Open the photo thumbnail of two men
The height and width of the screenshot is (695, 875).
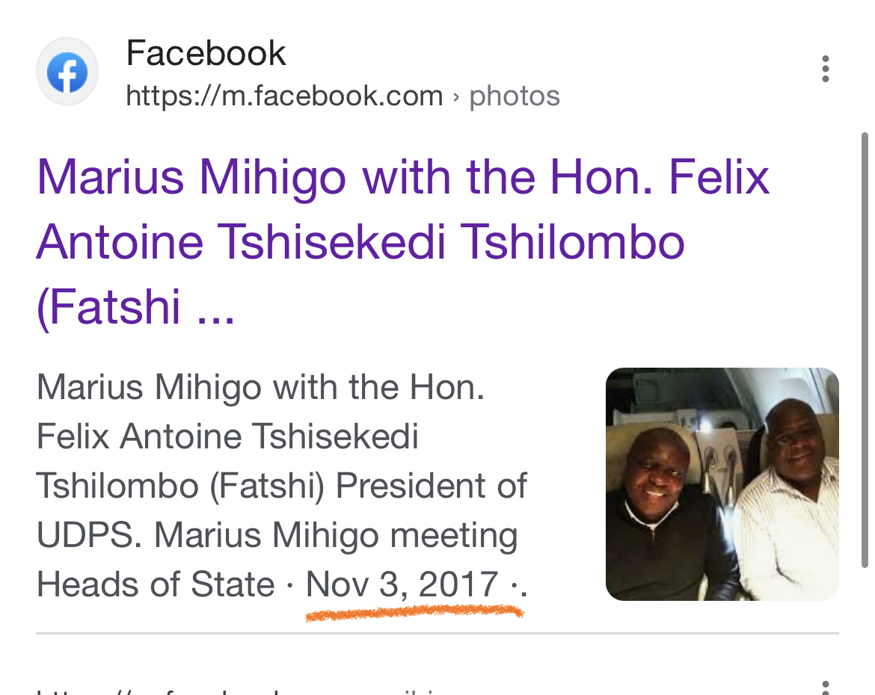722,484
